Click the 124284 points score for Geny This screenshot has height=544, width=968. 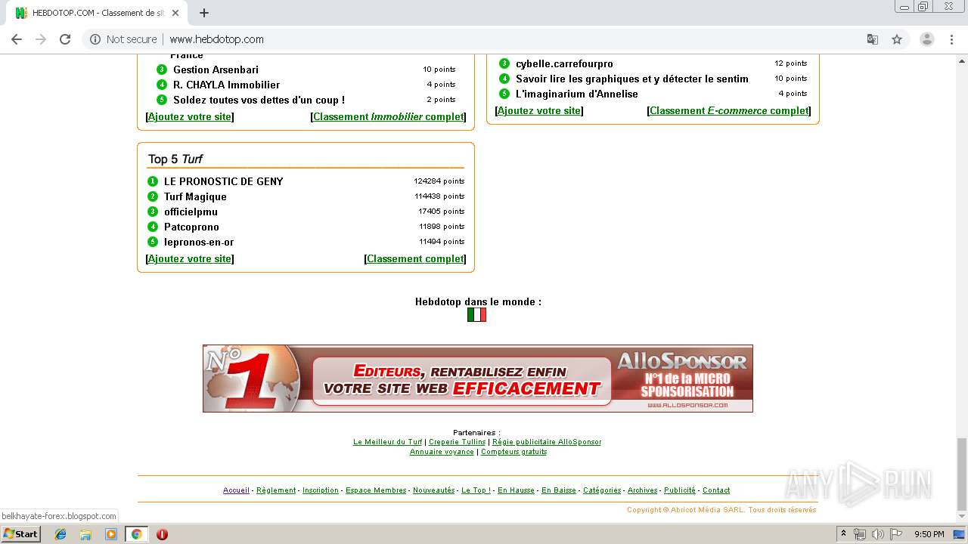(439, 181)
